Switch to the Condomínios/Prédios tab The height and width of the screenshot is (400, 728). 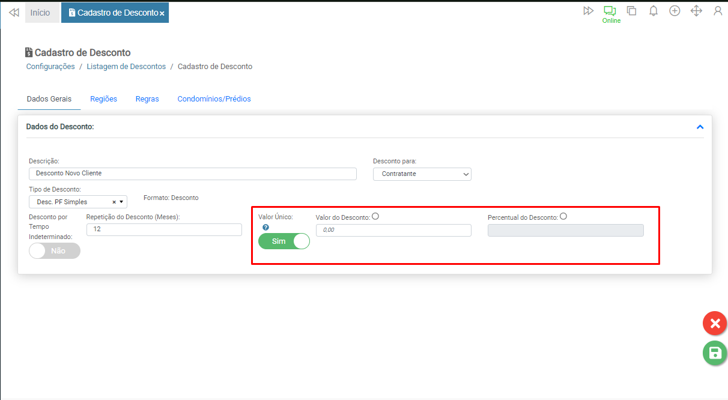point(214,99)
